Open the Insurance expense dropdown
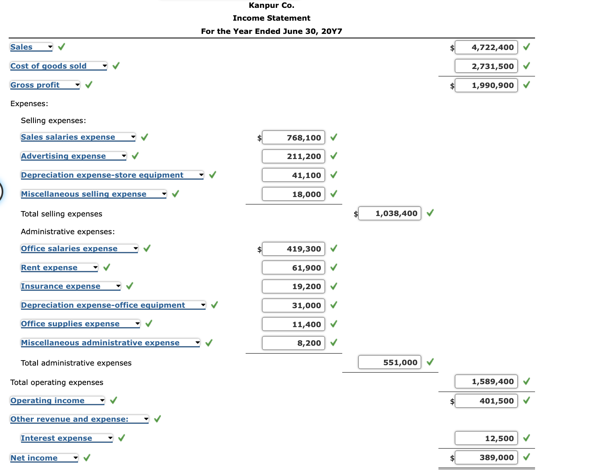This screenshot has height=475, width=611. tap(71, 286)
